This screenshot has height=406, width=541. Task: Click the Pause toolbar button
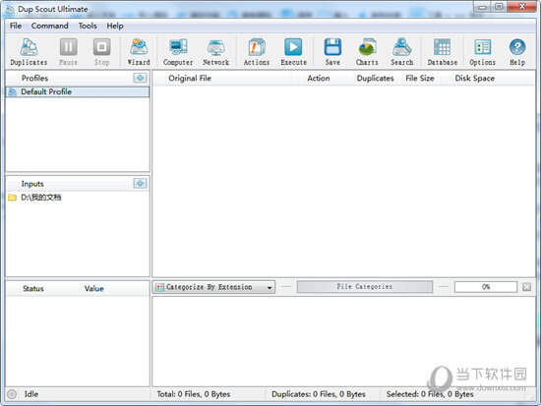[68, 52]
